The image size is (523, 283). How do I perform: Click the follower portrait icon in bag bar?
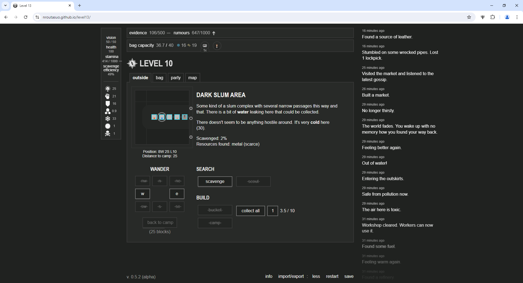(x=217, y=46)
